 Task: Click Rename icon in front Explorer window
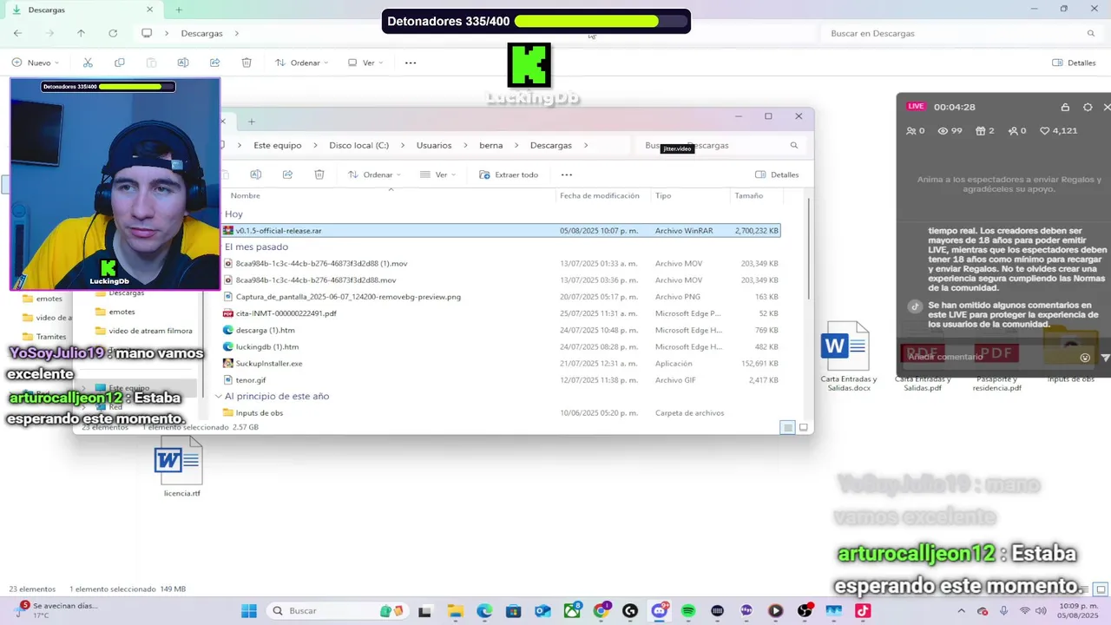tap(255, 174)
